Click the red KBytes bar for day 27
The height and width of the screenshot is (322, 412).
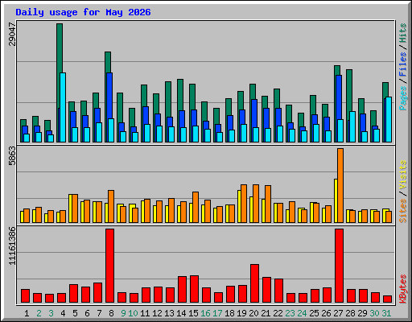coord(339,266)
